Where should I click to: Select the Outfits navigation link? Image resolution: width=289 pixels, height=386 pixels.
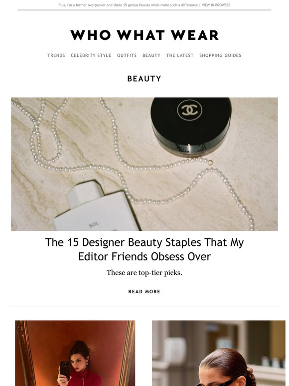click(127, 55)
